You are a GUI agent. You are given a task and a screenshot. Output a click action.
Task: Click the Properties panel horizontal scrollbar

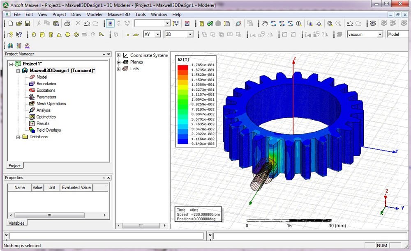pyautogui.click(x=49, y=215)
